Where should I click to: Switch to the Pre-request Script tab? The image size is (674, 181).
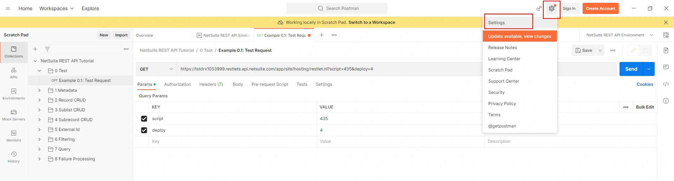point(270,84)
